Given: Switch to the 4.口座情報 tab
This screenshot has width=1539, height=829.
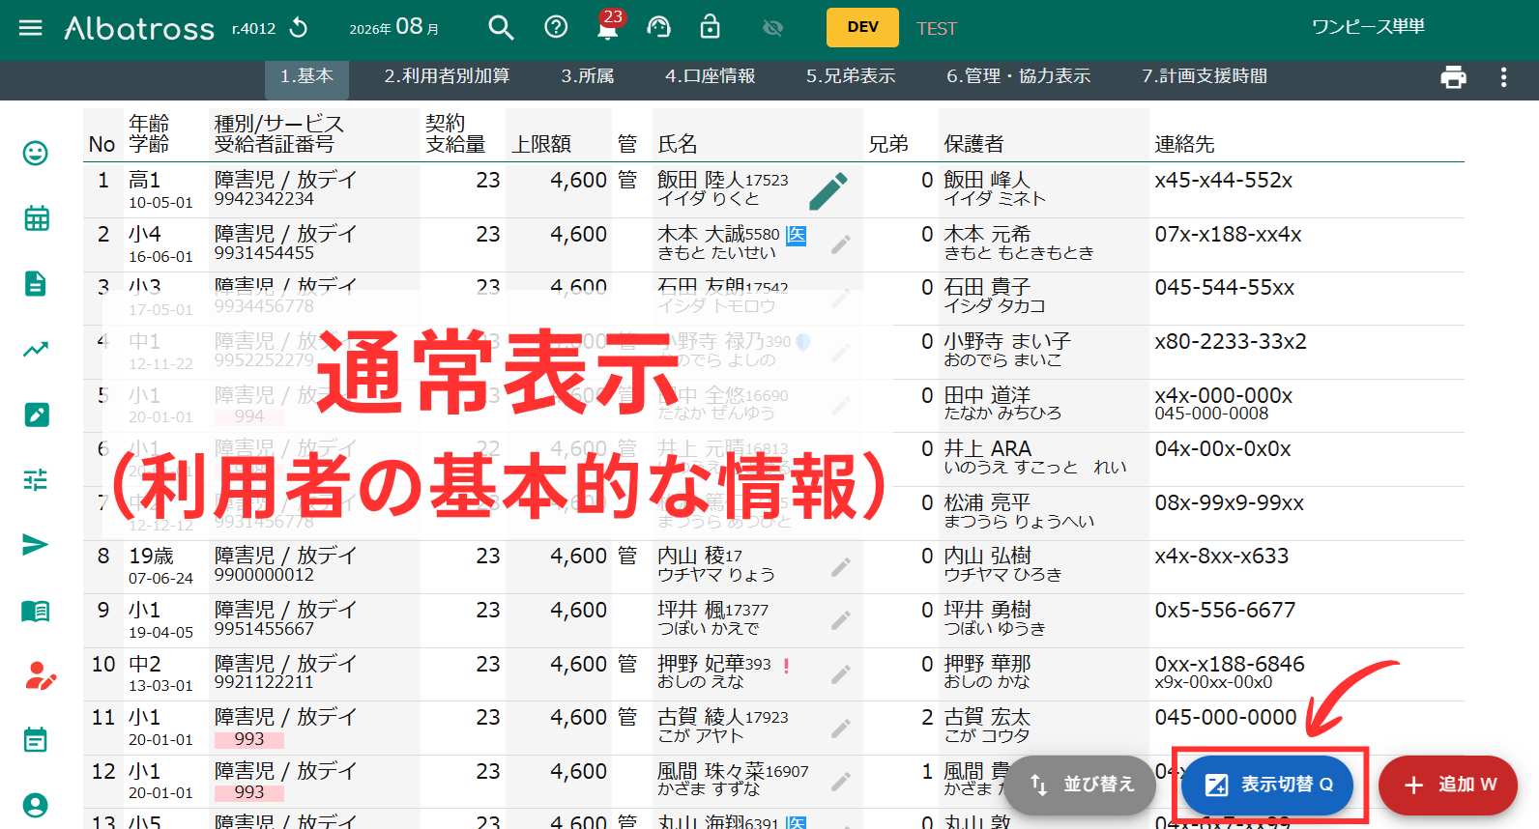Looking at the screenshot, I should [711, 76].
